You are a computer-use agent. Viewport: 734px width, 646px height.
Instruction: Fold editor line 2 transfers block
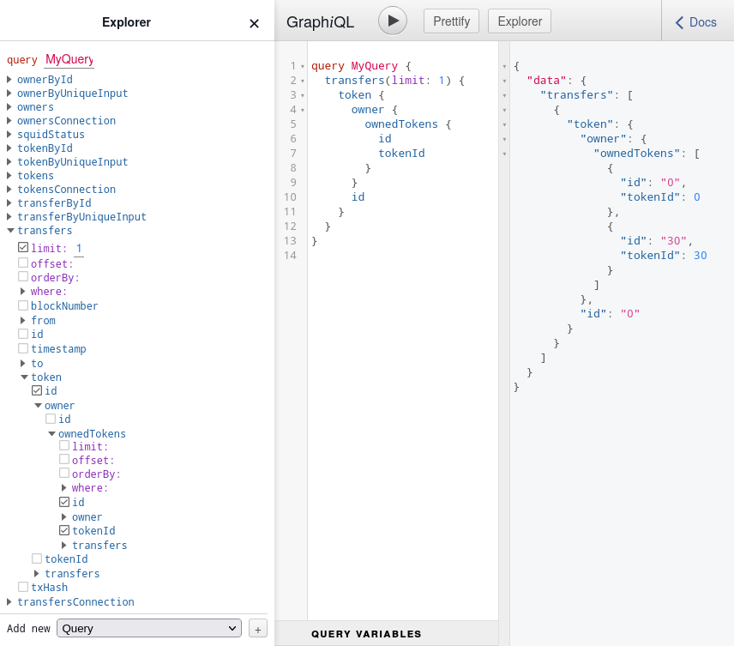click(303, 81)
